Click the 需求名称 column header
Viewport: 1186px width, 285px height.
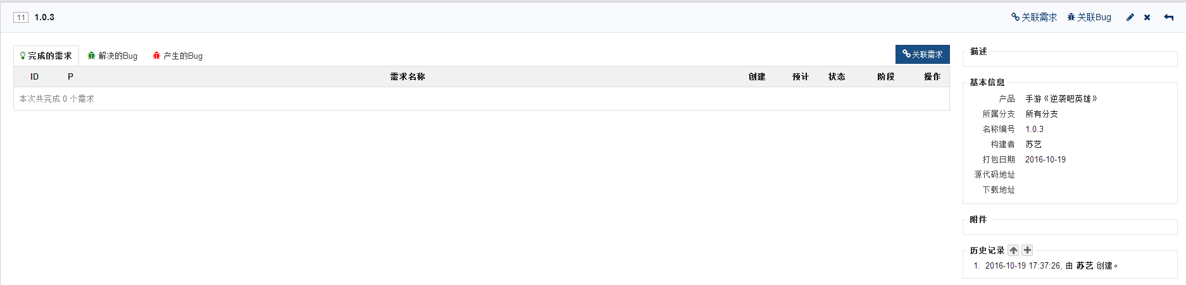coord(408,76)
